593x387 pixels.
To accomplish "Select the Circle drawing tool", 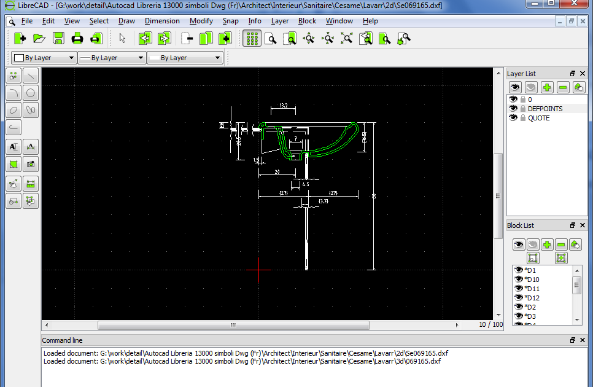I will (31, 93).
